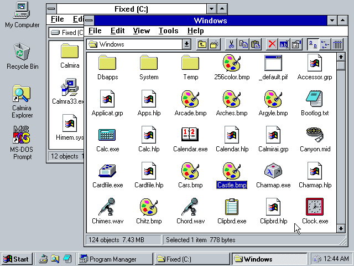Open the Help menu
This screenshot has width=354, height=266.
[x=195, y=31]
